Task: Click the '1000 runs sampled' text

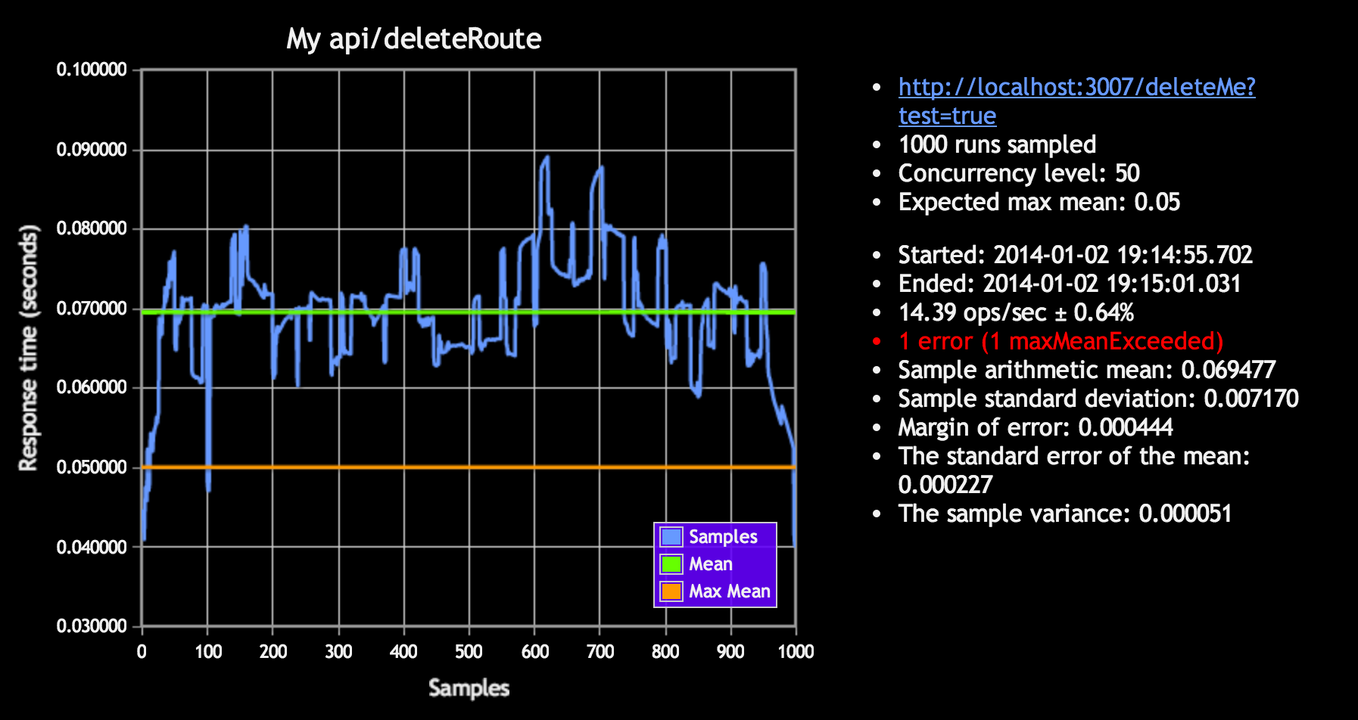Action: 997,144
